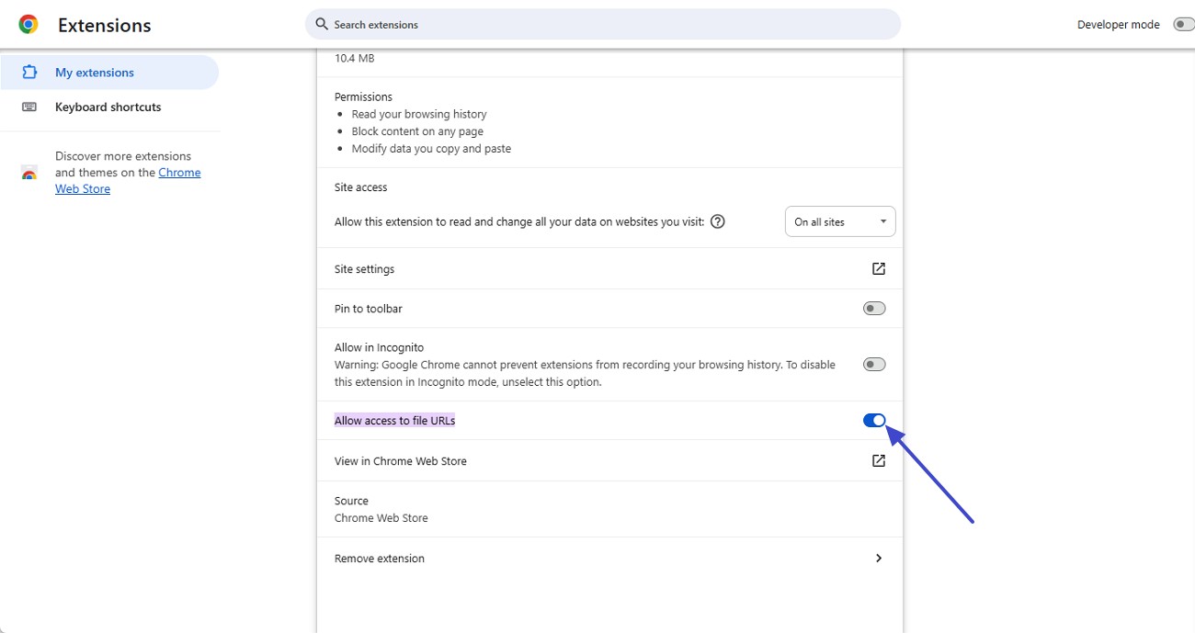
Task: Click Remove extension label
Action: [x=380, y=559]
